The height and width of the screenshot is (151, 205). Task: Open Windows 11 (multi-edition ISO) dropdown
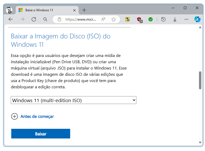click(x=74, y=100)
